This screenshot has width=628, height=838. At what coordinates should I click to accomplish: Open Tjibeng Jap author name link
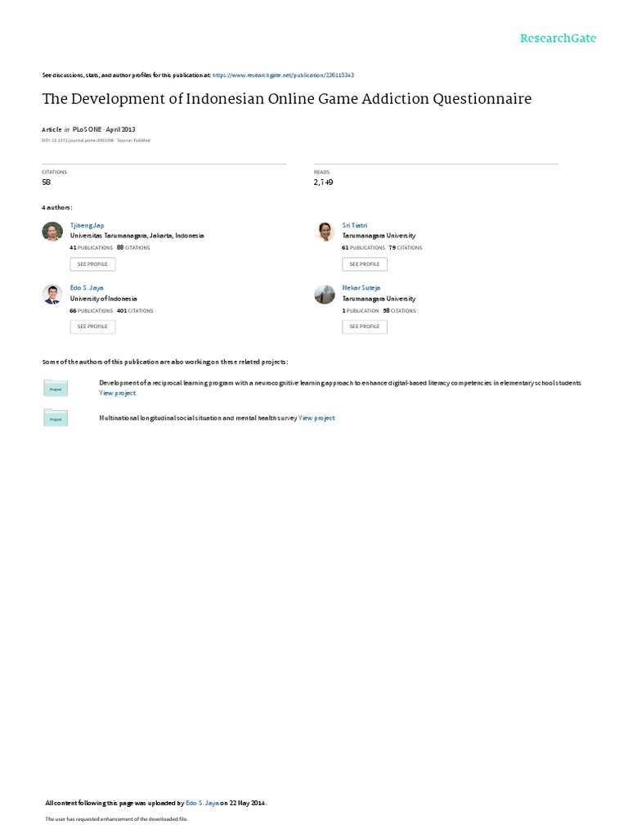click(87, 226)
